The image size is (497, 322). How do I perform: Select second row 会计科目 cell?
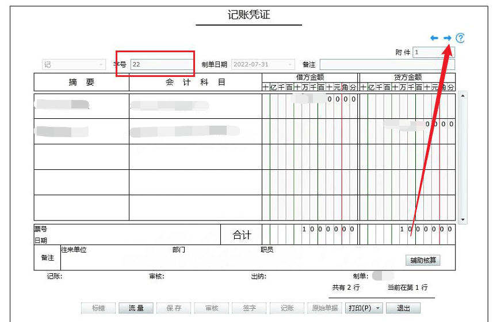click(x=196, y=131)
